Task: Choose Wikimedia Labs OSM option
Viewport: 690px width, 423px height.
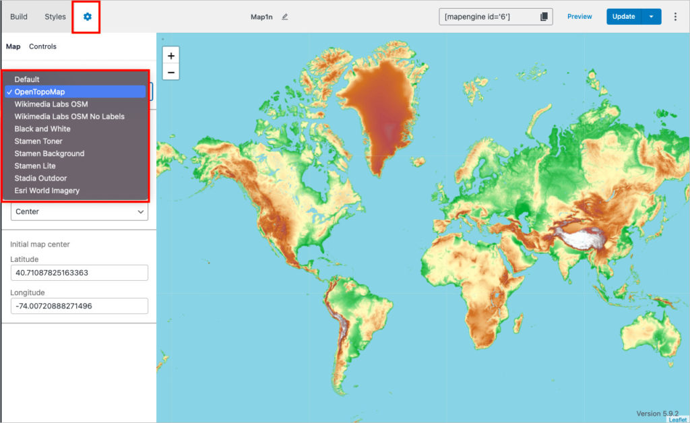Action: pyautogui.click(x=75, y=104)
